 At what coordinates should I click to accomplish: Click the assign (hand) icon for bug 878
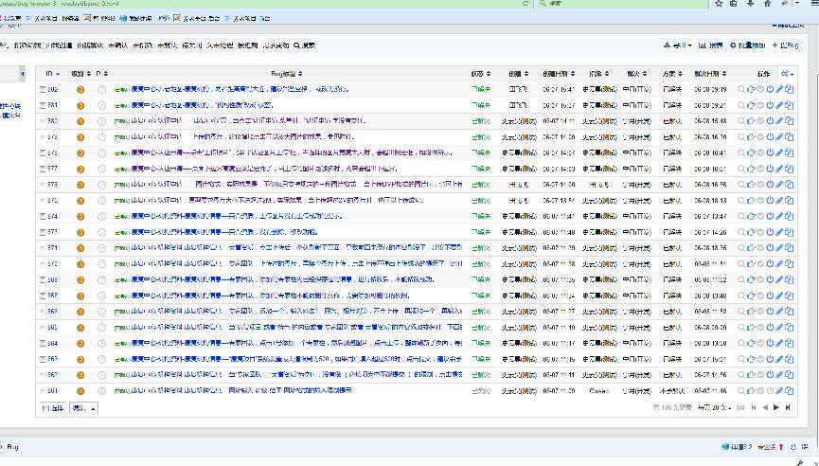[x=751, y=152]
